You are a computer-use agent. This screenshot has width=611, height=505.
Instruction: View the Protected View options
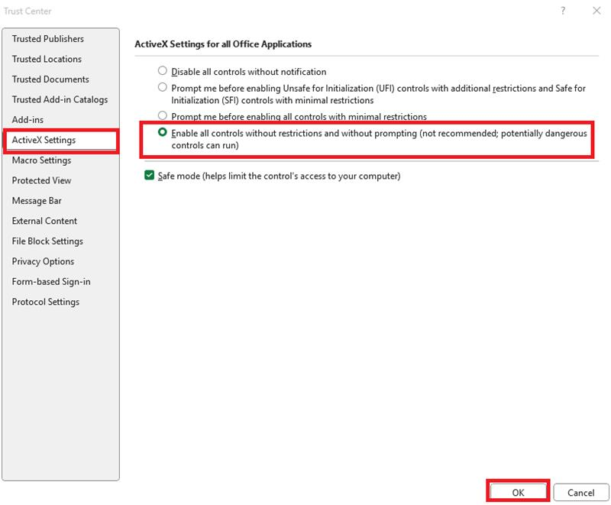coord(40,180)
